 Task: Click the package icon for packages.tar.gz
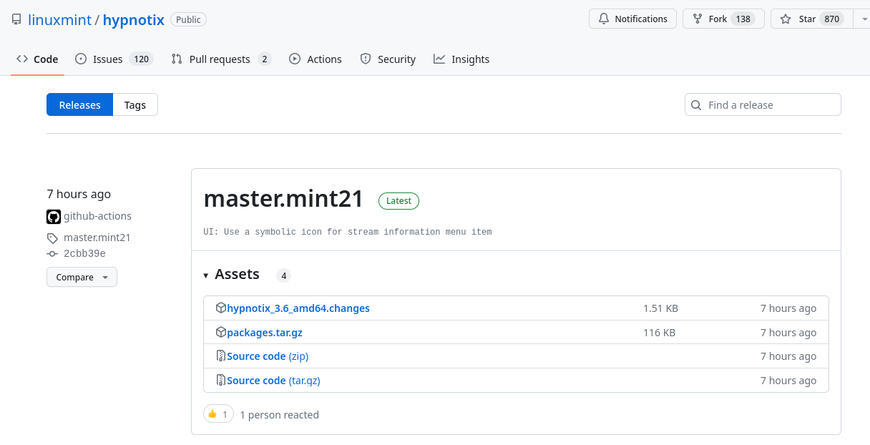221,333
